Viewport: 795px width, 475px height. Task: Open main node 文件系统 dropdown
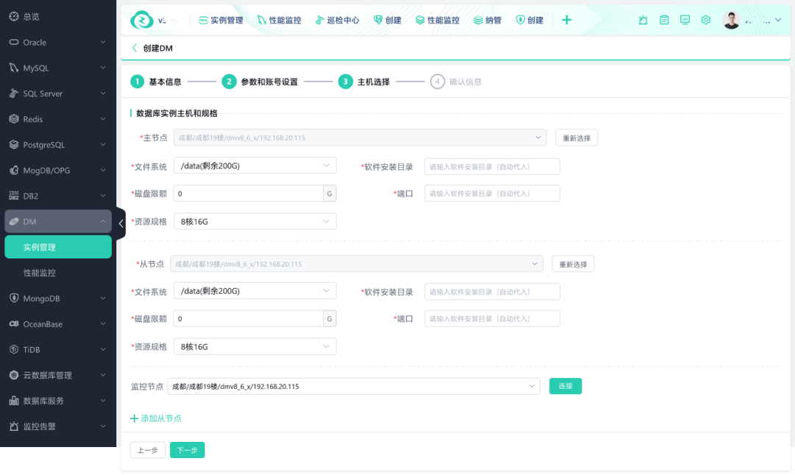(255, 166)
